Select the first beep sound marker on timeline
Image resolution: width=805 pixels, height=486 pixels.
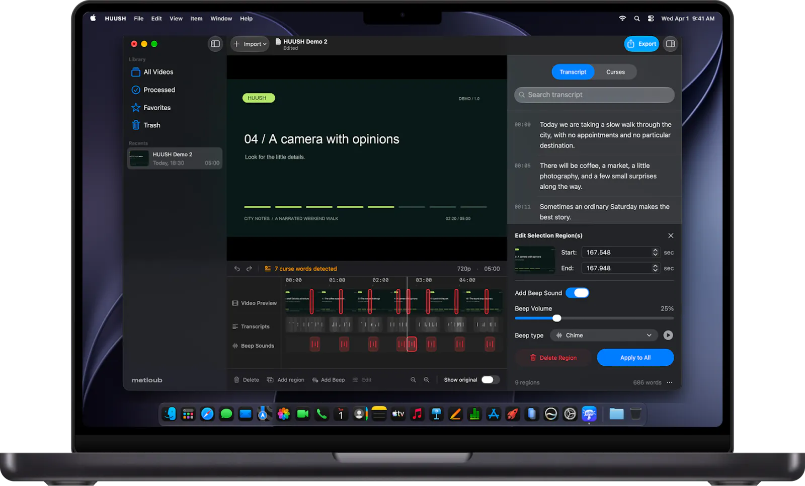click(315, 344)
